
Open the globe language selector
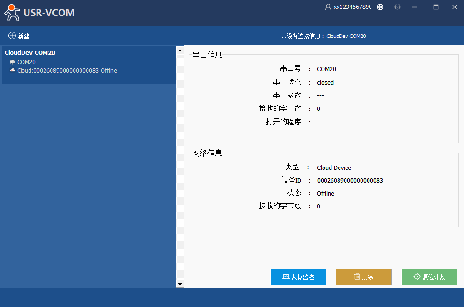380,7
